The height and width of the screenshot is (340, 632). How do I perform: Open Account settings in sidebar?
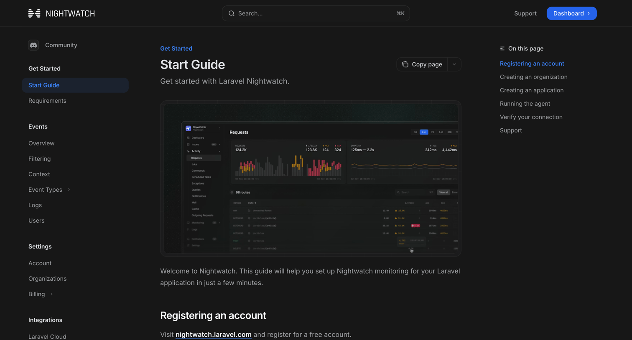tap(40, 263)
